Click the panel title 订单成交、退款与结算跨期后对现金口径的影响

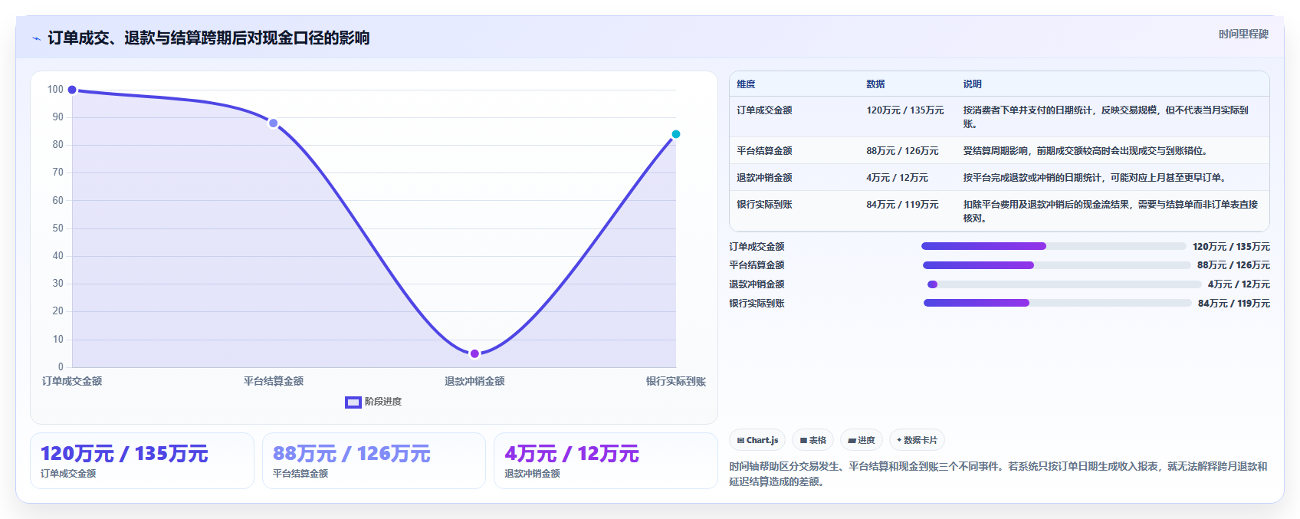pyautogui.click(x=208, y=38)
